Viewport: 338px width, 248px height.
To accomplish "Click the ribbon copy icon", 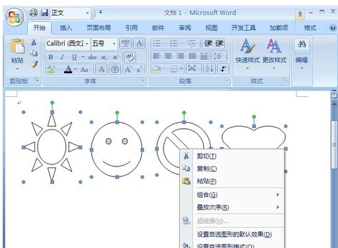I will coord(34,53).
